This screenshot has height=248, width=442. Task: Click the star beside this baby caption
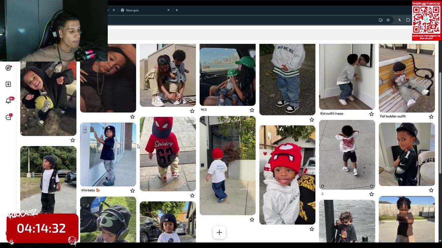click(132, 190)
